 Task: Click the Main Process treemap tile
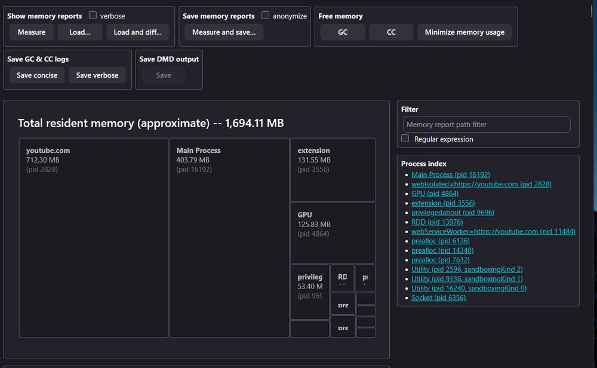(x=229, y=238)
